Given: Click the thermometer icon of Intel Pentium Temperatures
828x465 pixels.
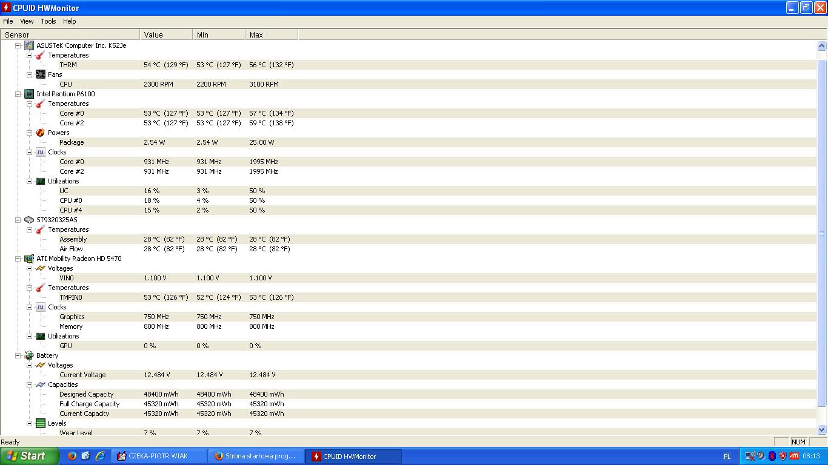Looking at the screenshot, I should click(x=41, y=104).
